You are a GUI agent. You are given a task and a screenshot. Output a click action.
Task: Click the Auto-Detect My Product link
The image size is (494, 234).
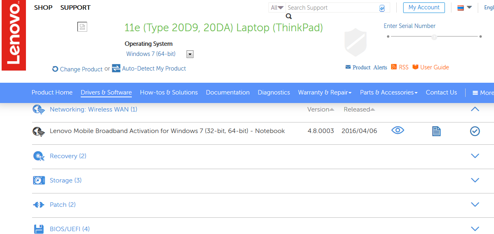[x=154, y=69]
